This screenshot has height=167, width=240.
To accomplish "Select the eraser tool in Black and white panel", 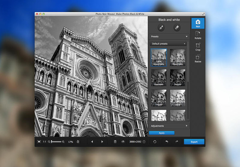I will pyautogui.click(x=177, y=28).
